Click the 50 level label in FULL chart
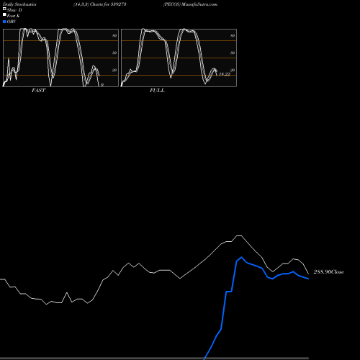The width and height of the screenshot is (360, 360). (x=233, y=53)
